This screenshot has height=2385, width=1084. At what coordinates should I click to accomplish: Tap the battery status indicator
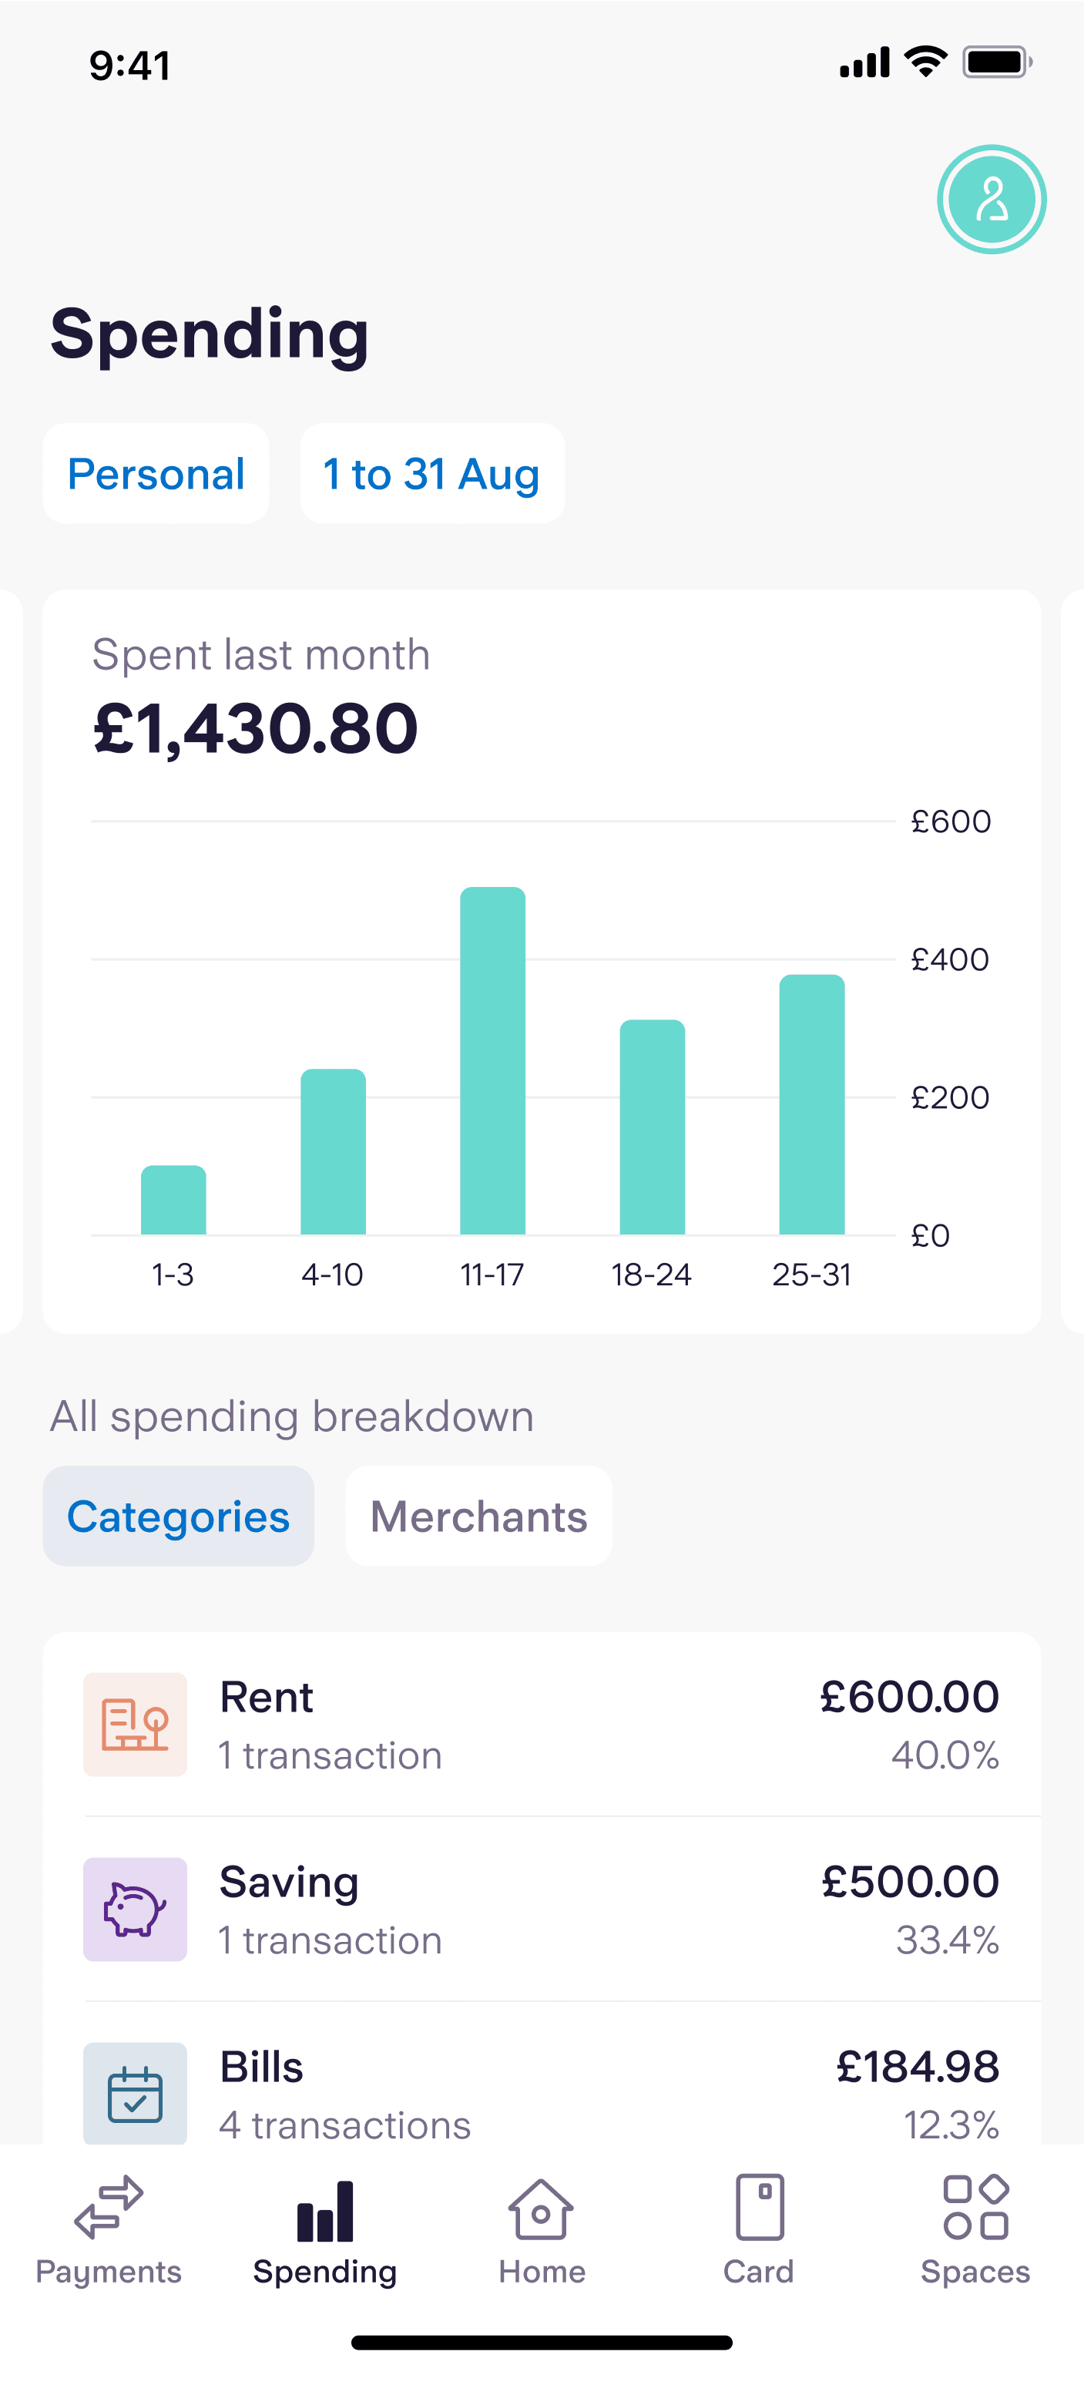(997, 63)
